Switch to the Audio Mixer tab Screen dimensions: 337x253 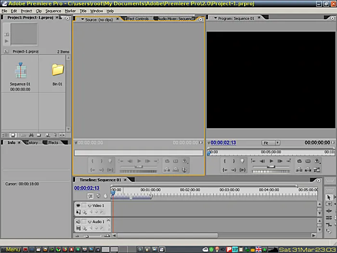(x=175, y=19)
